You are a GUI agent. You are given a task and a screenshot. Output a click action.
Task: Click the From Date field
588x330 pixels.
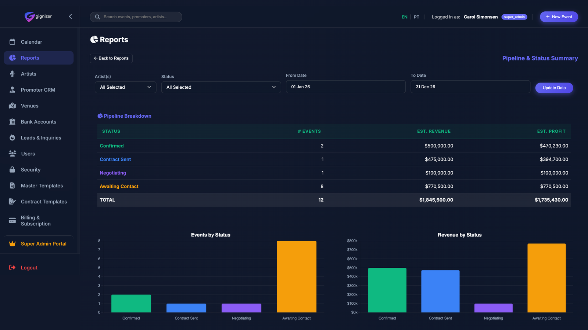coord(346,87)
